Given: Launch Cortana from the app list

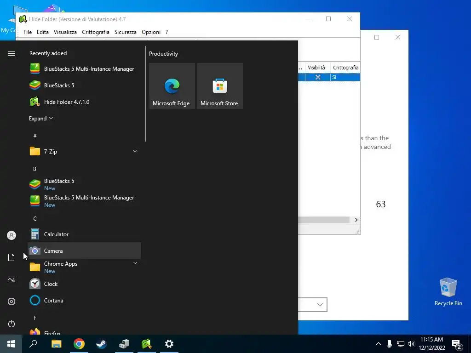Looking at the screenshot, I should (84, 300).
